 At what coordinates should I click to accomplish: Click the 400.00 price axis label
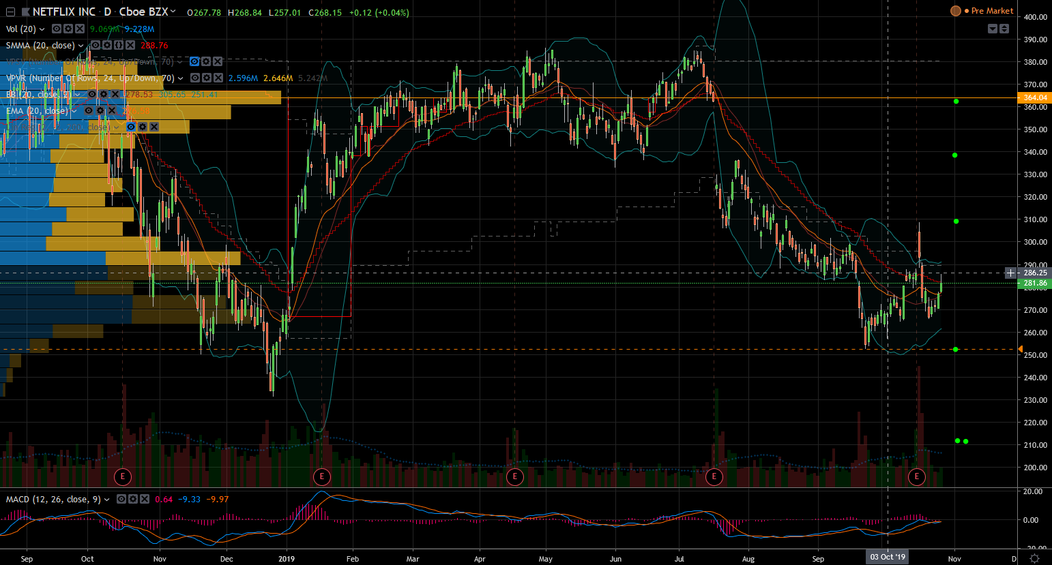tap(1036, 17)
